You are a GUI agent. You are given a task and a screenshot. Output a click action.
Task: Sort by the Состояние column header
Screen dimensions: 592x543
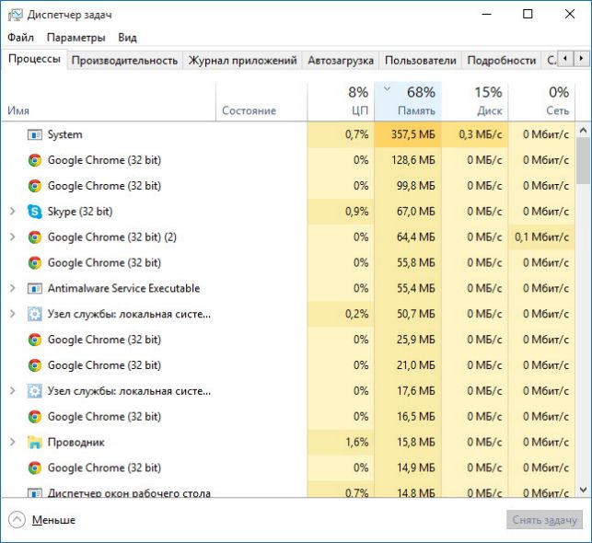pyautogui.click(x=261, y=102)
